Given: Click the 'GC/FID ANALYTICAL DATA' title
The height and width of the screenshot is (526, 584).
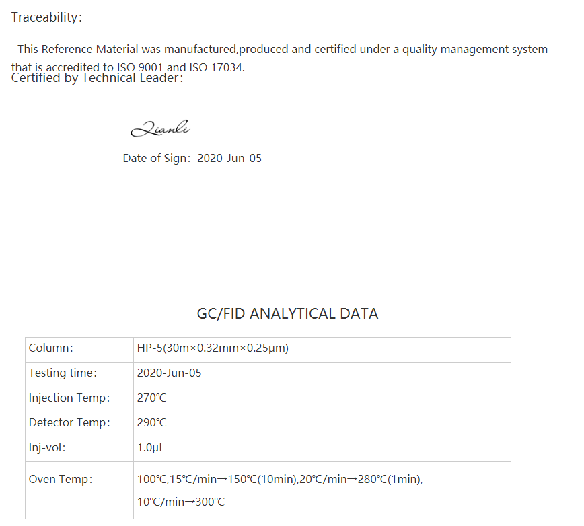Looking at the screenshot, I should pos(287,314).
